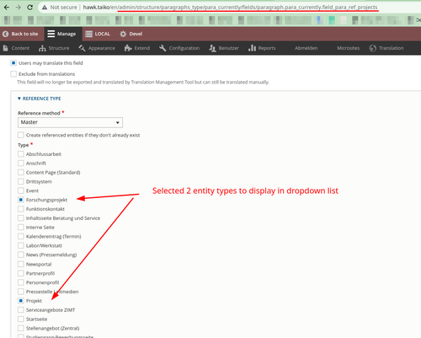Click the Reports bar chart icon
The width and height of the screenshot is (421, 338).
(252, 48)
